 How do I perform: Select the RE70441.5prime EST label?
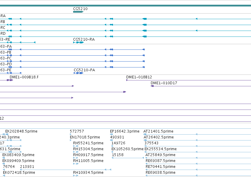(x=160, y=167)
